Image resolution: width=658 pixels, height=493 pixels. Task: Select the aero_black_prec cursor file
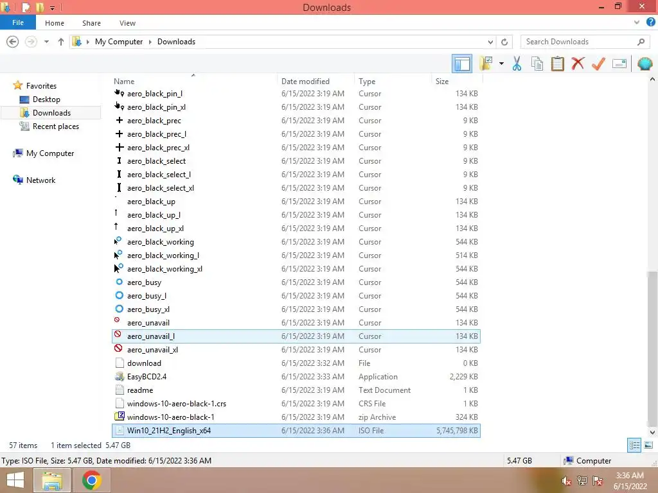pyautogui.click(x=296, y=120)
